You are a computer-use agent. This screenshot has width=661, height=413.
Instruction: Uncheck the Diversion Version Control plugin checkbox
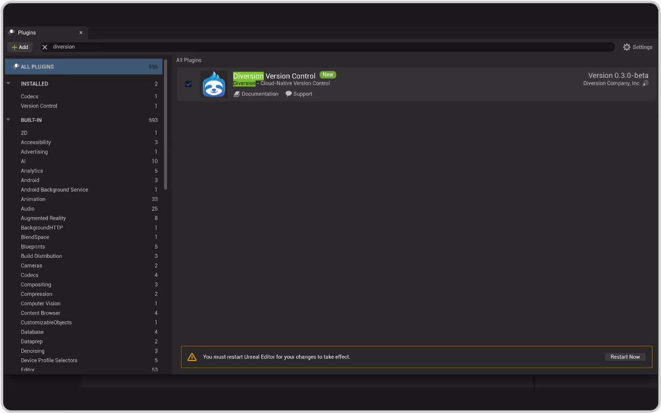(x=188, y=84)
